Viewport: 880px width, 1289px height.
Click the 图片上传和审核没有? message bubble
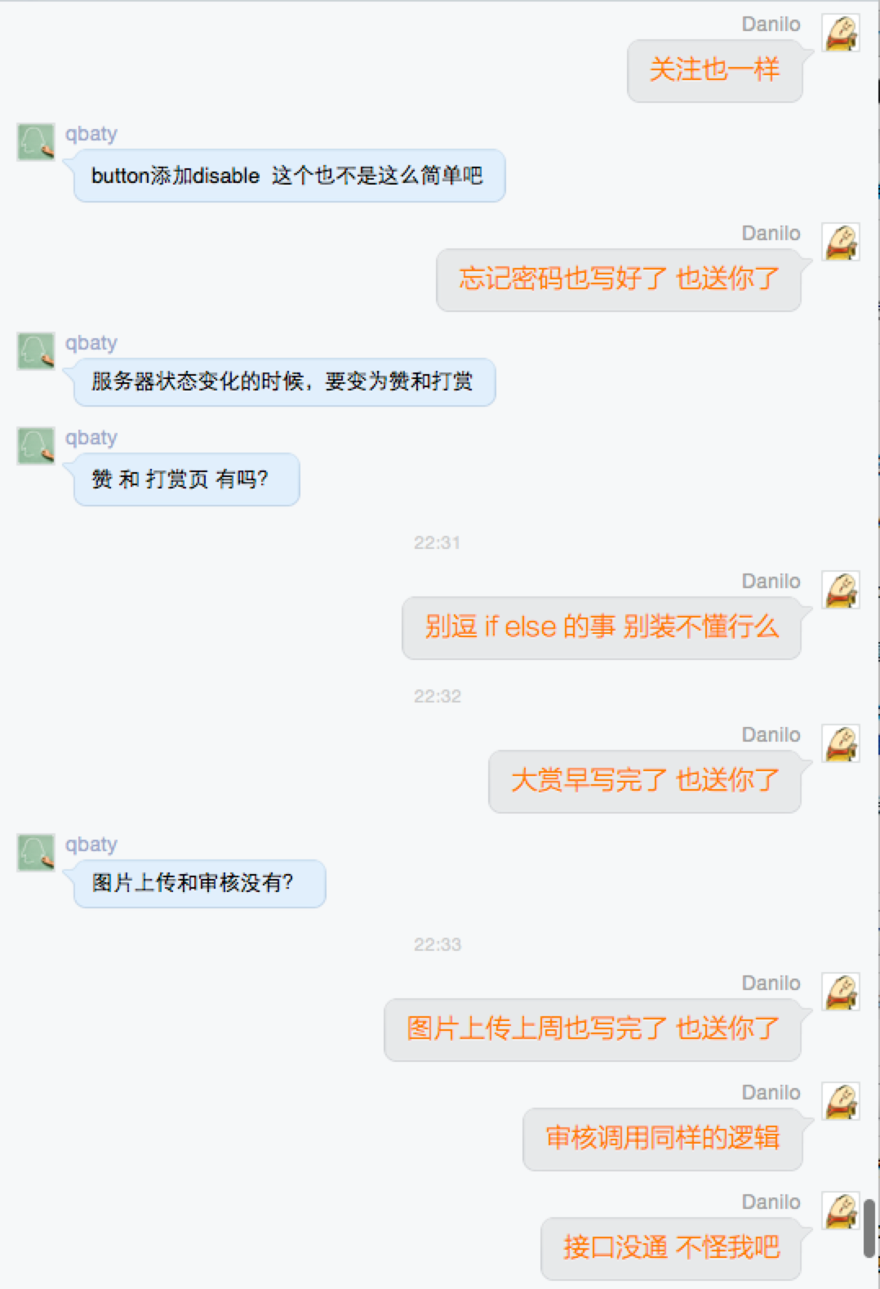pos(200,883)
